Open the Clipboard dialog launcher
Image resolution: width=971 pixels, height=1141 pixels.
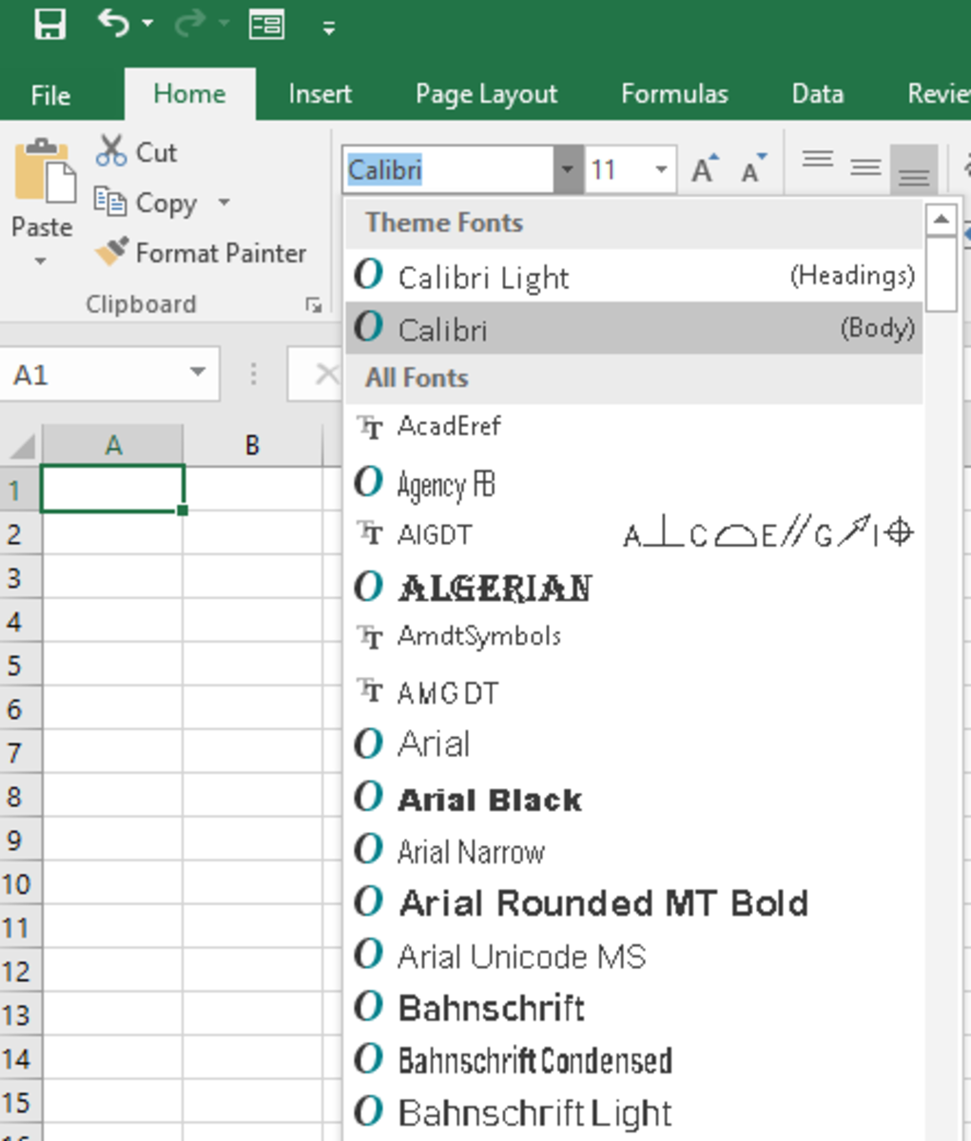(314, 304)
